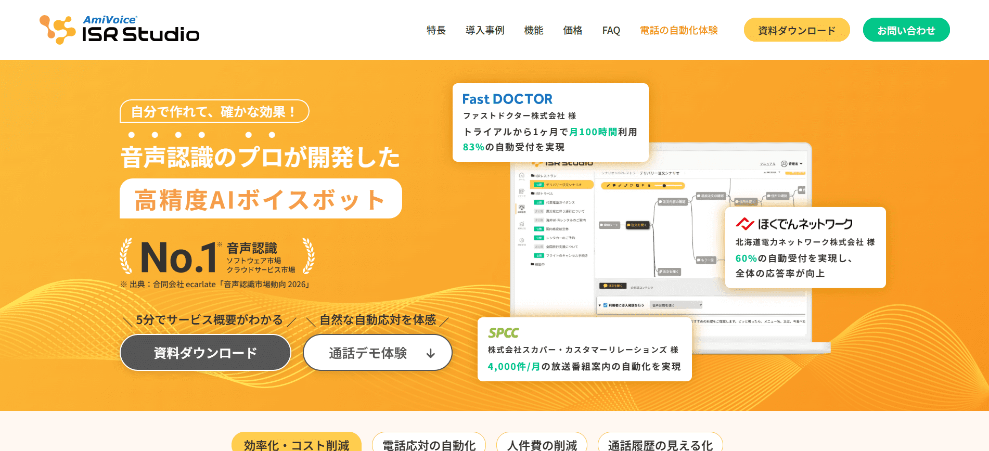Open the 導入事例 menu item

[x=485, y=30]
